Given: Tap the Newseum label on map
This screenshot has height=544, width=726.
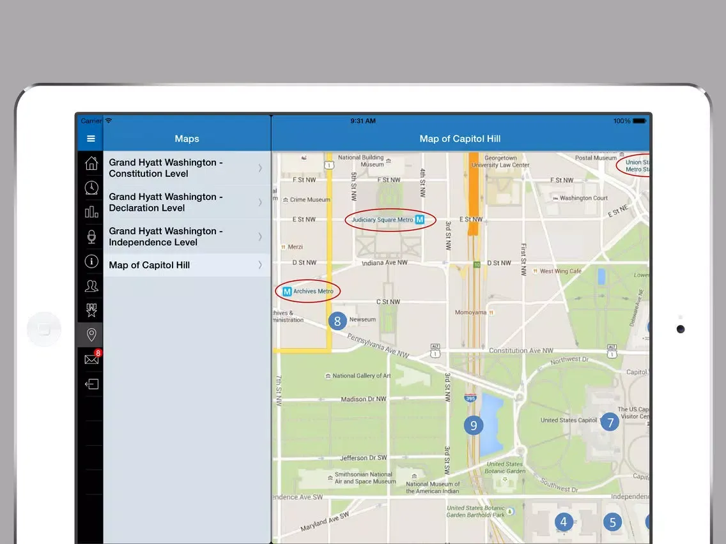Looking at the screenshot, I should coord(362,319).
